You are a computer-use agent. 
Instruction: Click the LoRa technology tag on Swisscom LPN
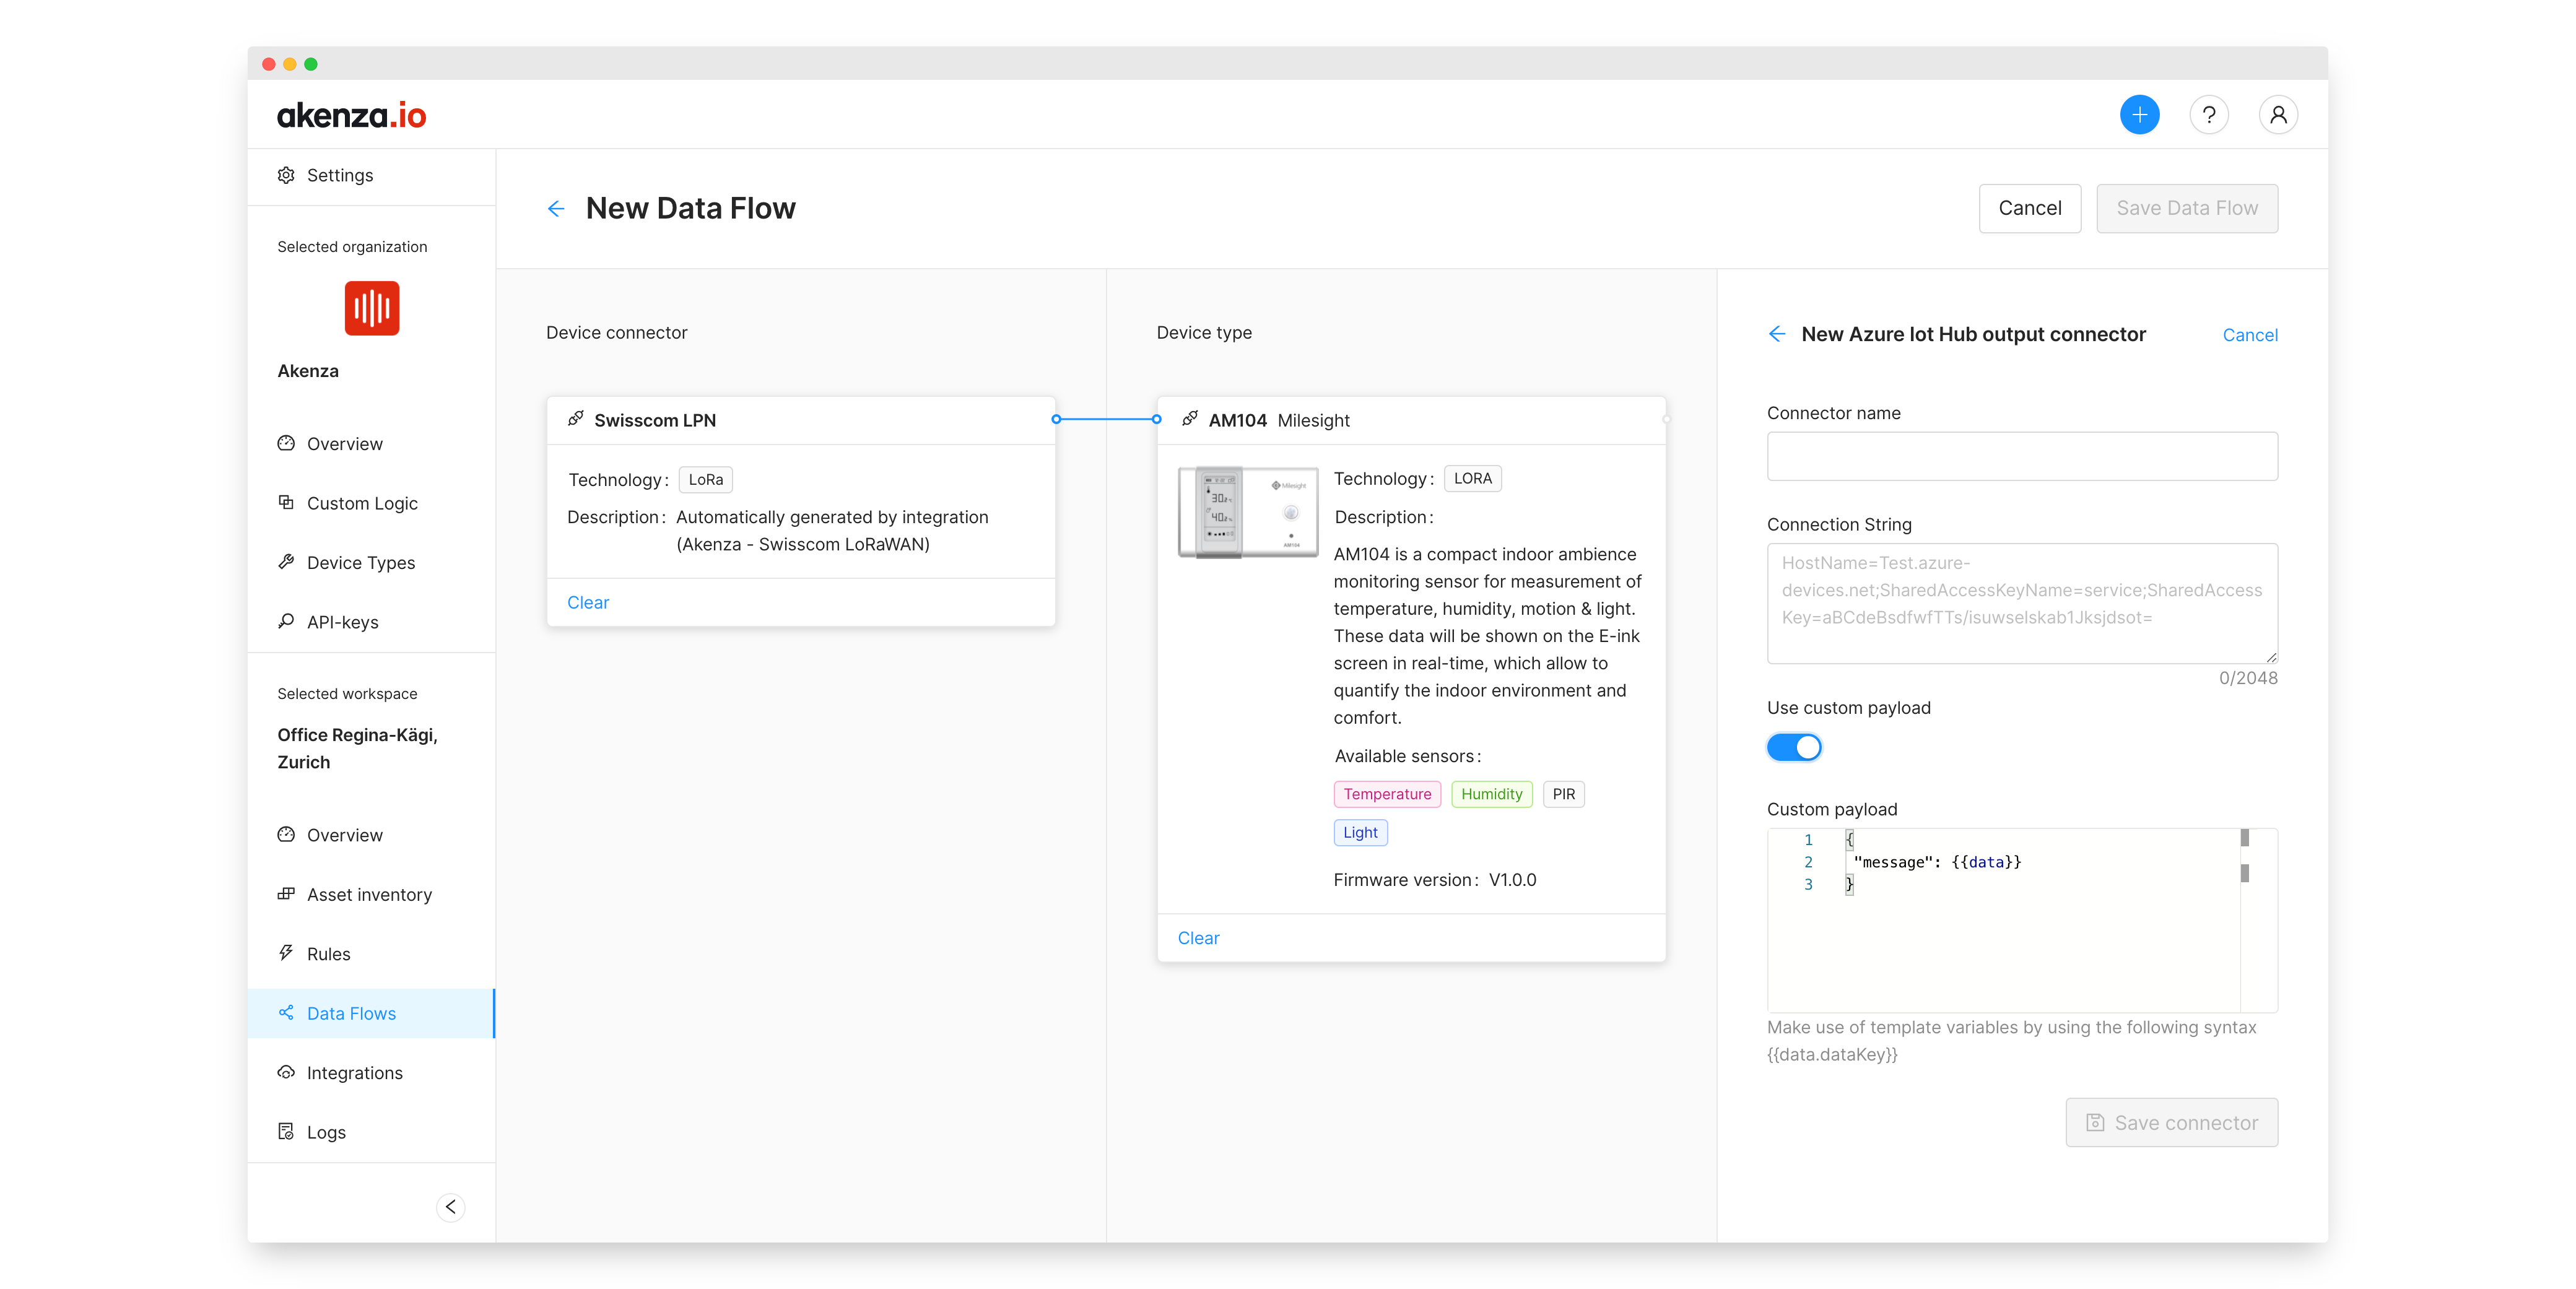click(705, 480)
